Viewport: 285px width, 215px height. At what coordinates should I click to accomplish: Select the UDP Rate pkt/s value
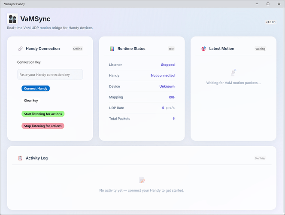click(168, 108)
